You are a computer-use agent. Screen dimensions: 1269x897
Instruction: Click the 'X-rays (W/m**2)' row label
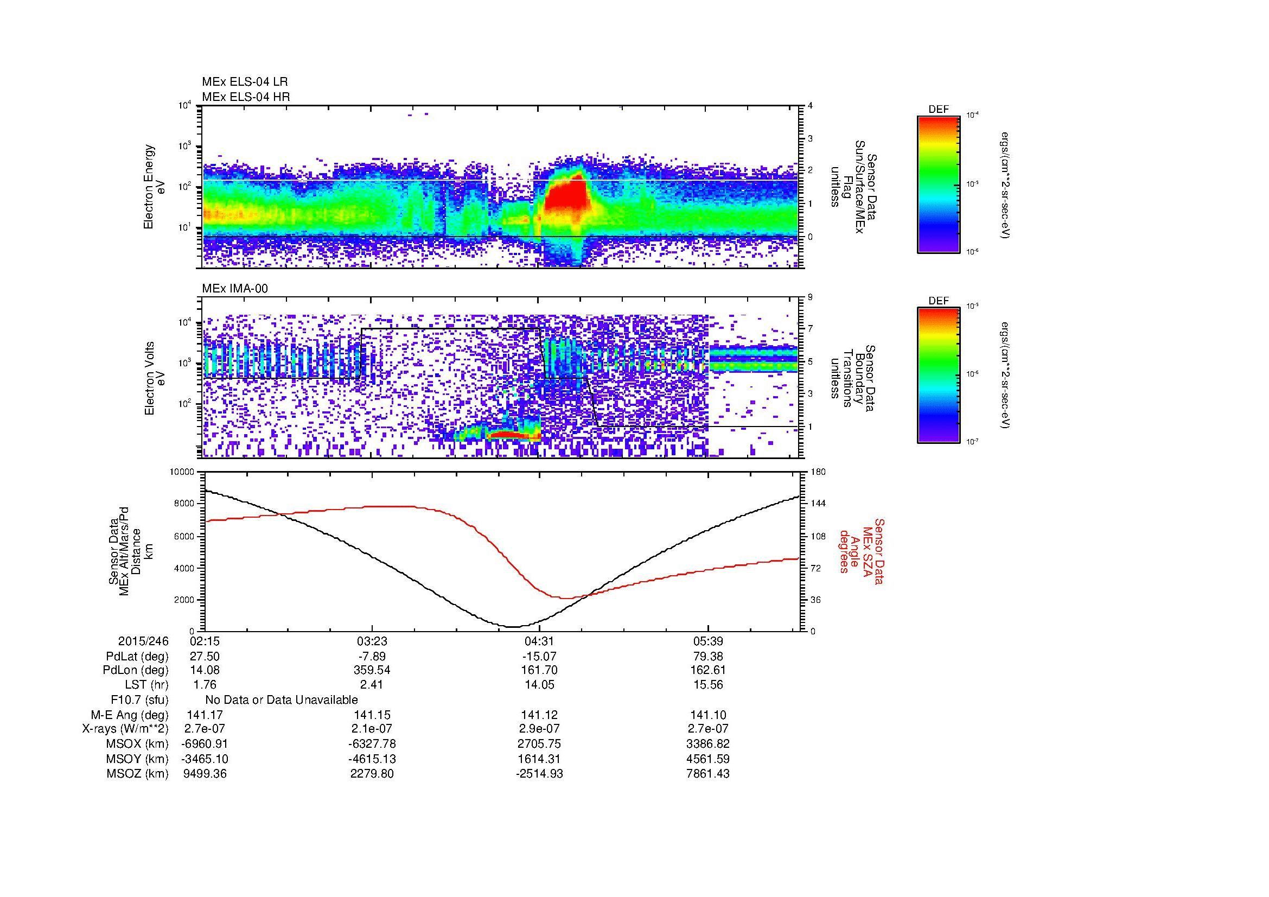click(125, 729)
